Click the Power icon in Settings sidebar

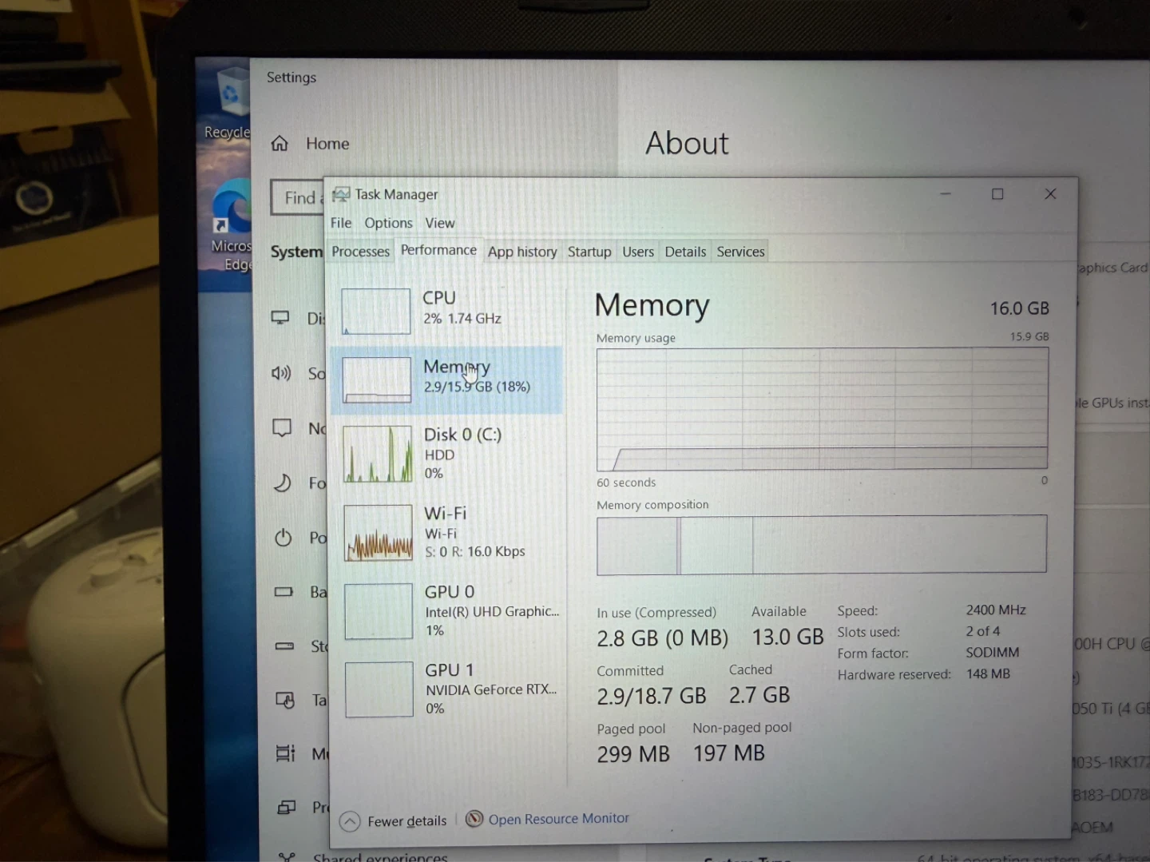284,538
